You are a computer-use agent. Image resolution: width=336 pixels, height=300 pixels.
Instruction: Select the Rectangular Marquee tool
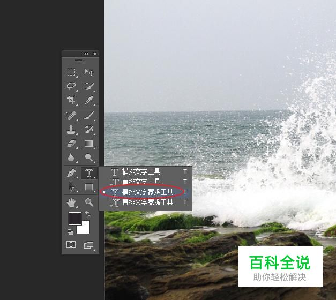tap(71, 72)
